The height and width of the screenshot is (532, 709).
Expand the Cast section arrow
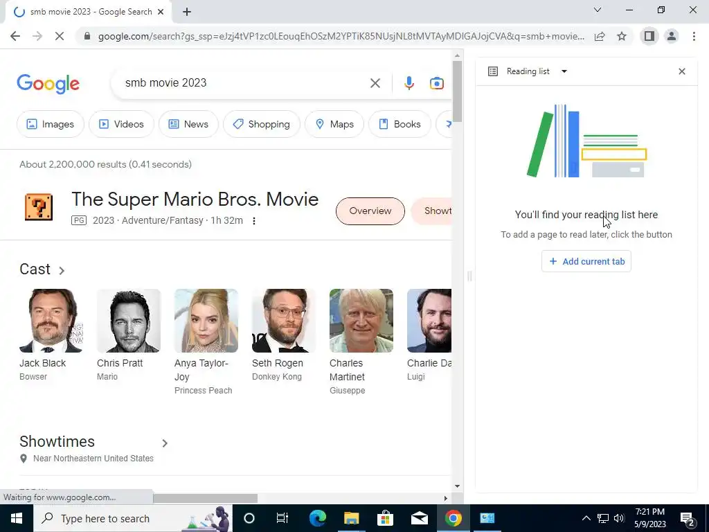click(62, 271)
